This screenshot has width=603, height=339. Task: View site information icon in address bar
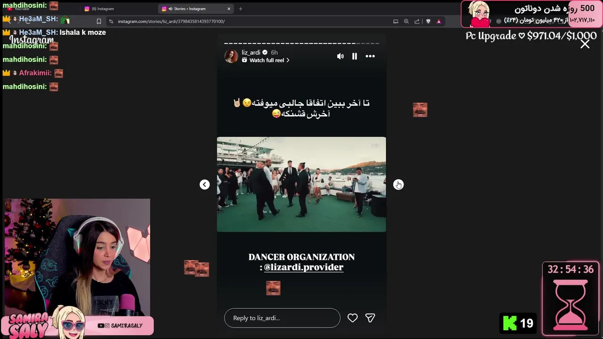click(111, 21)
